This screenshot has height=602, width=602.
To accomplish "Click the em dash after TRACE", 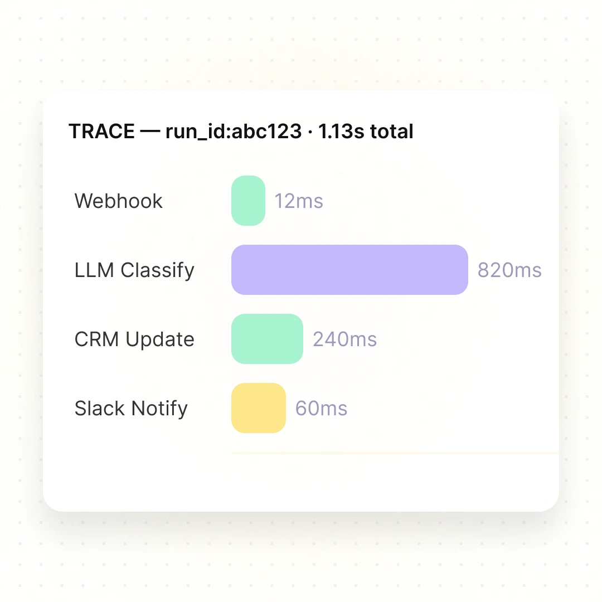I will [x=150, y=132].
